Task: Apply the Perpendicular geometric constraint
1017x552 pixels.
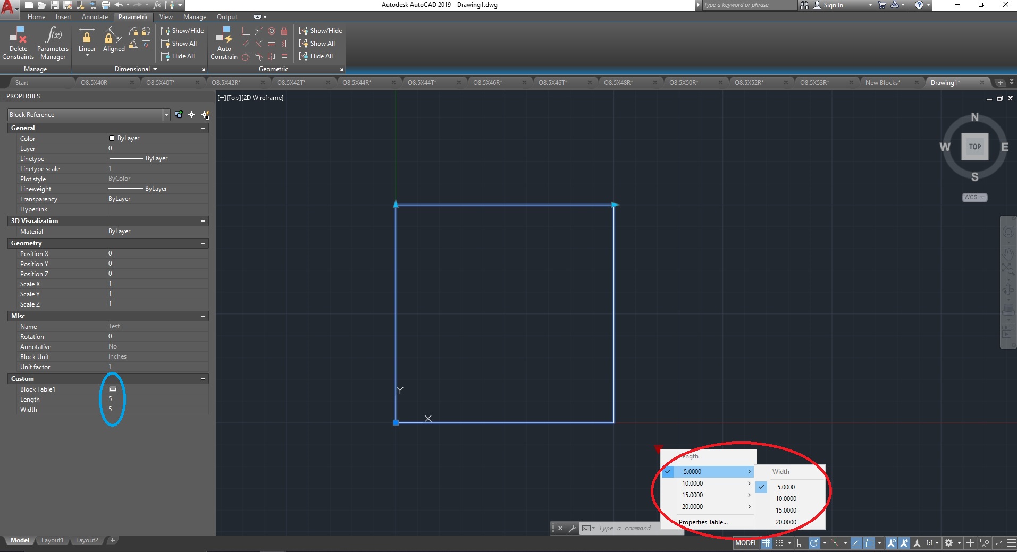Action: 246,31
